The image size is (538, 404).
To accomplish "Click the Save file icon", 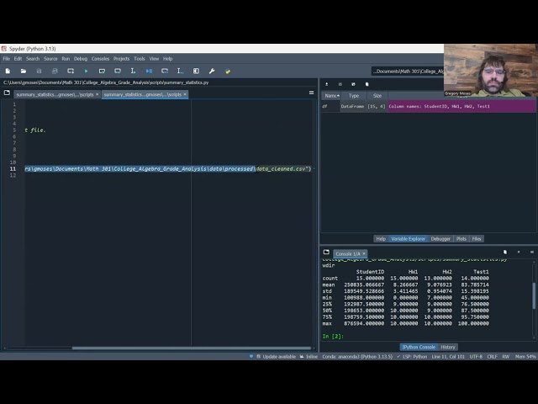I will point(39,71).
